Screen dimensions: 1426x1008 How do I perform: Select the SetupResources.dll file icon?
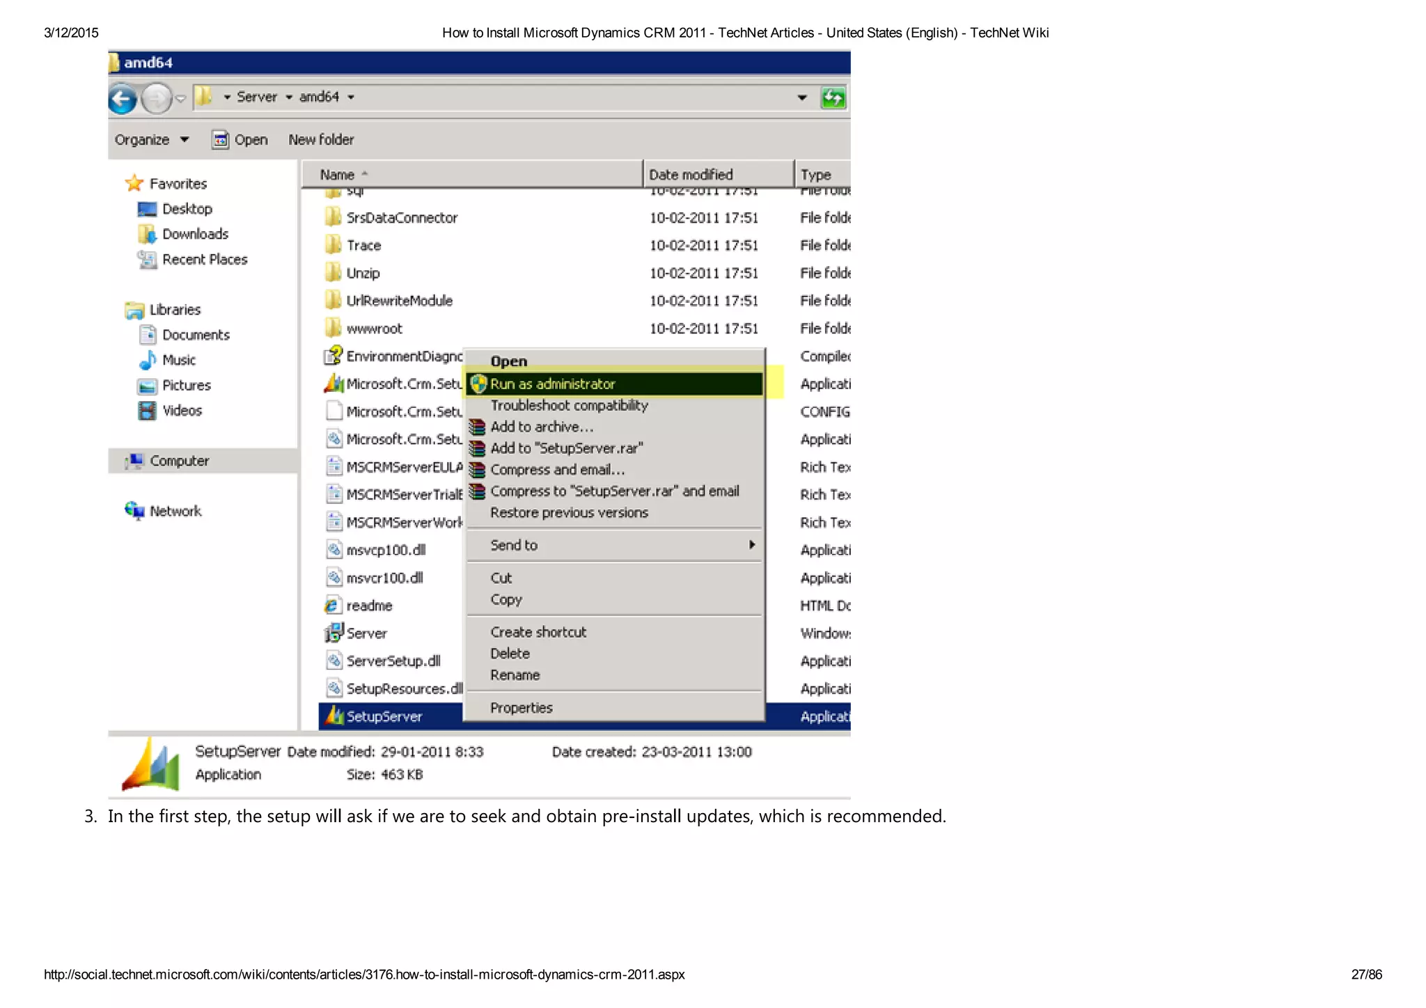334,688
